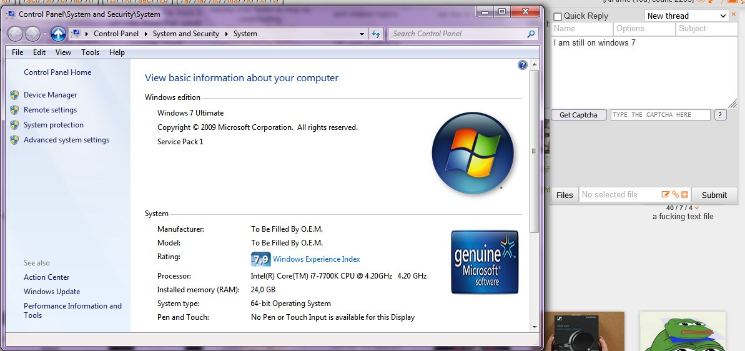This screenshot has width=745, height=351.
Task: Open Advanced system settings link
Action: [x=67, y=140]
